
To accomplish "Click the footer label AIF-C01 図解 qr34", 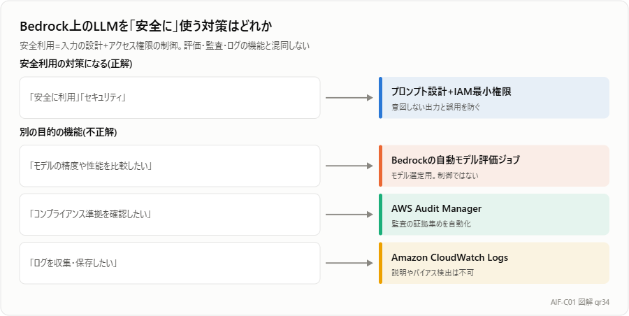I will pos(580,302).
